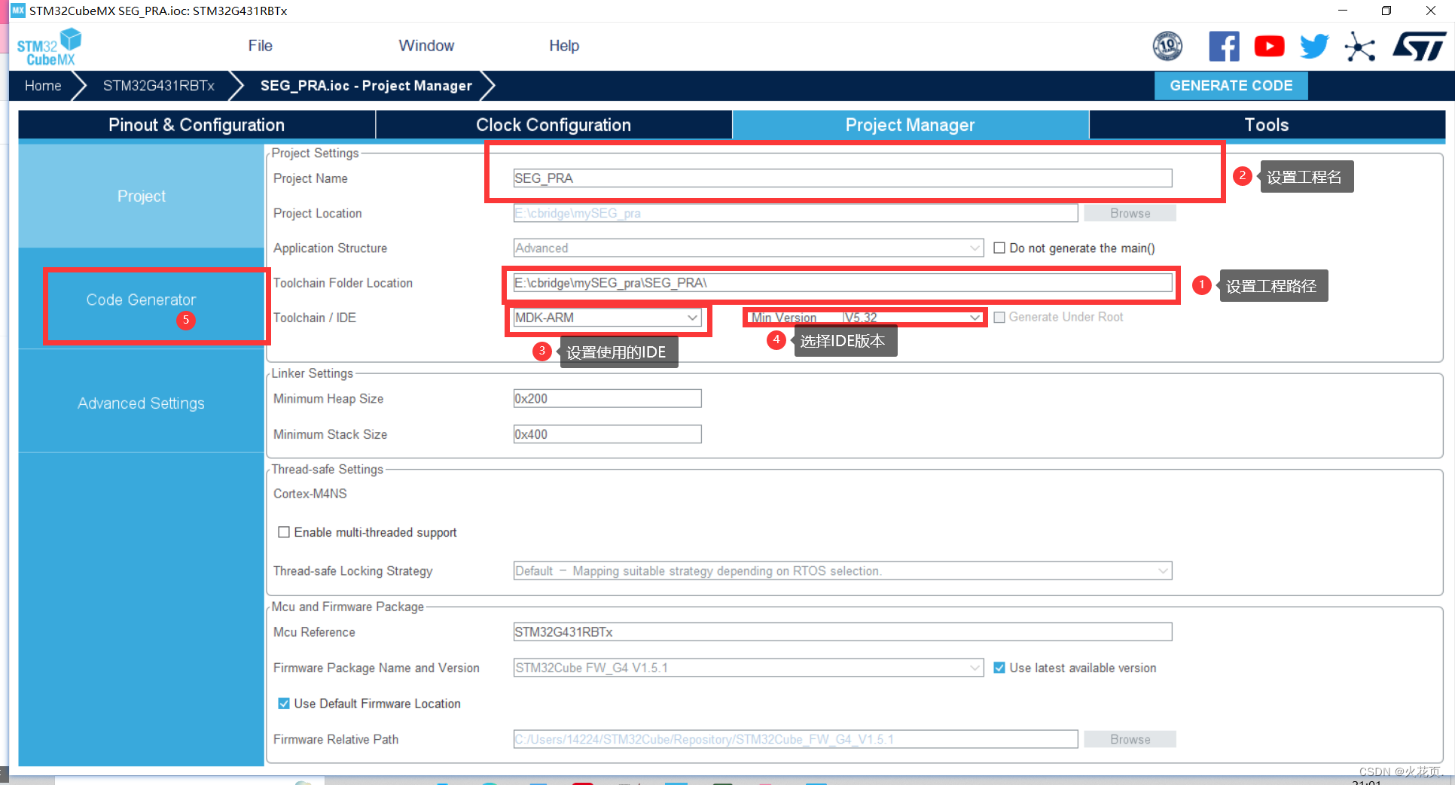Image resolution: width=1455 pixels, height=785 pixels.
Task: Click the Mcu Reference field
Action: tap(842, 632)
